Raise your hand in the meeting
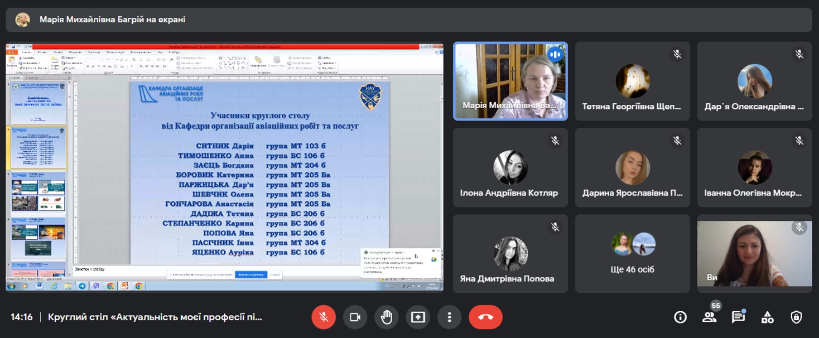 tap(386, 317)
